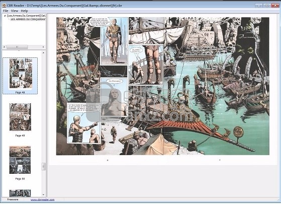The image size is (281, 205).
Task: Open the View menu
Action: 15,11
